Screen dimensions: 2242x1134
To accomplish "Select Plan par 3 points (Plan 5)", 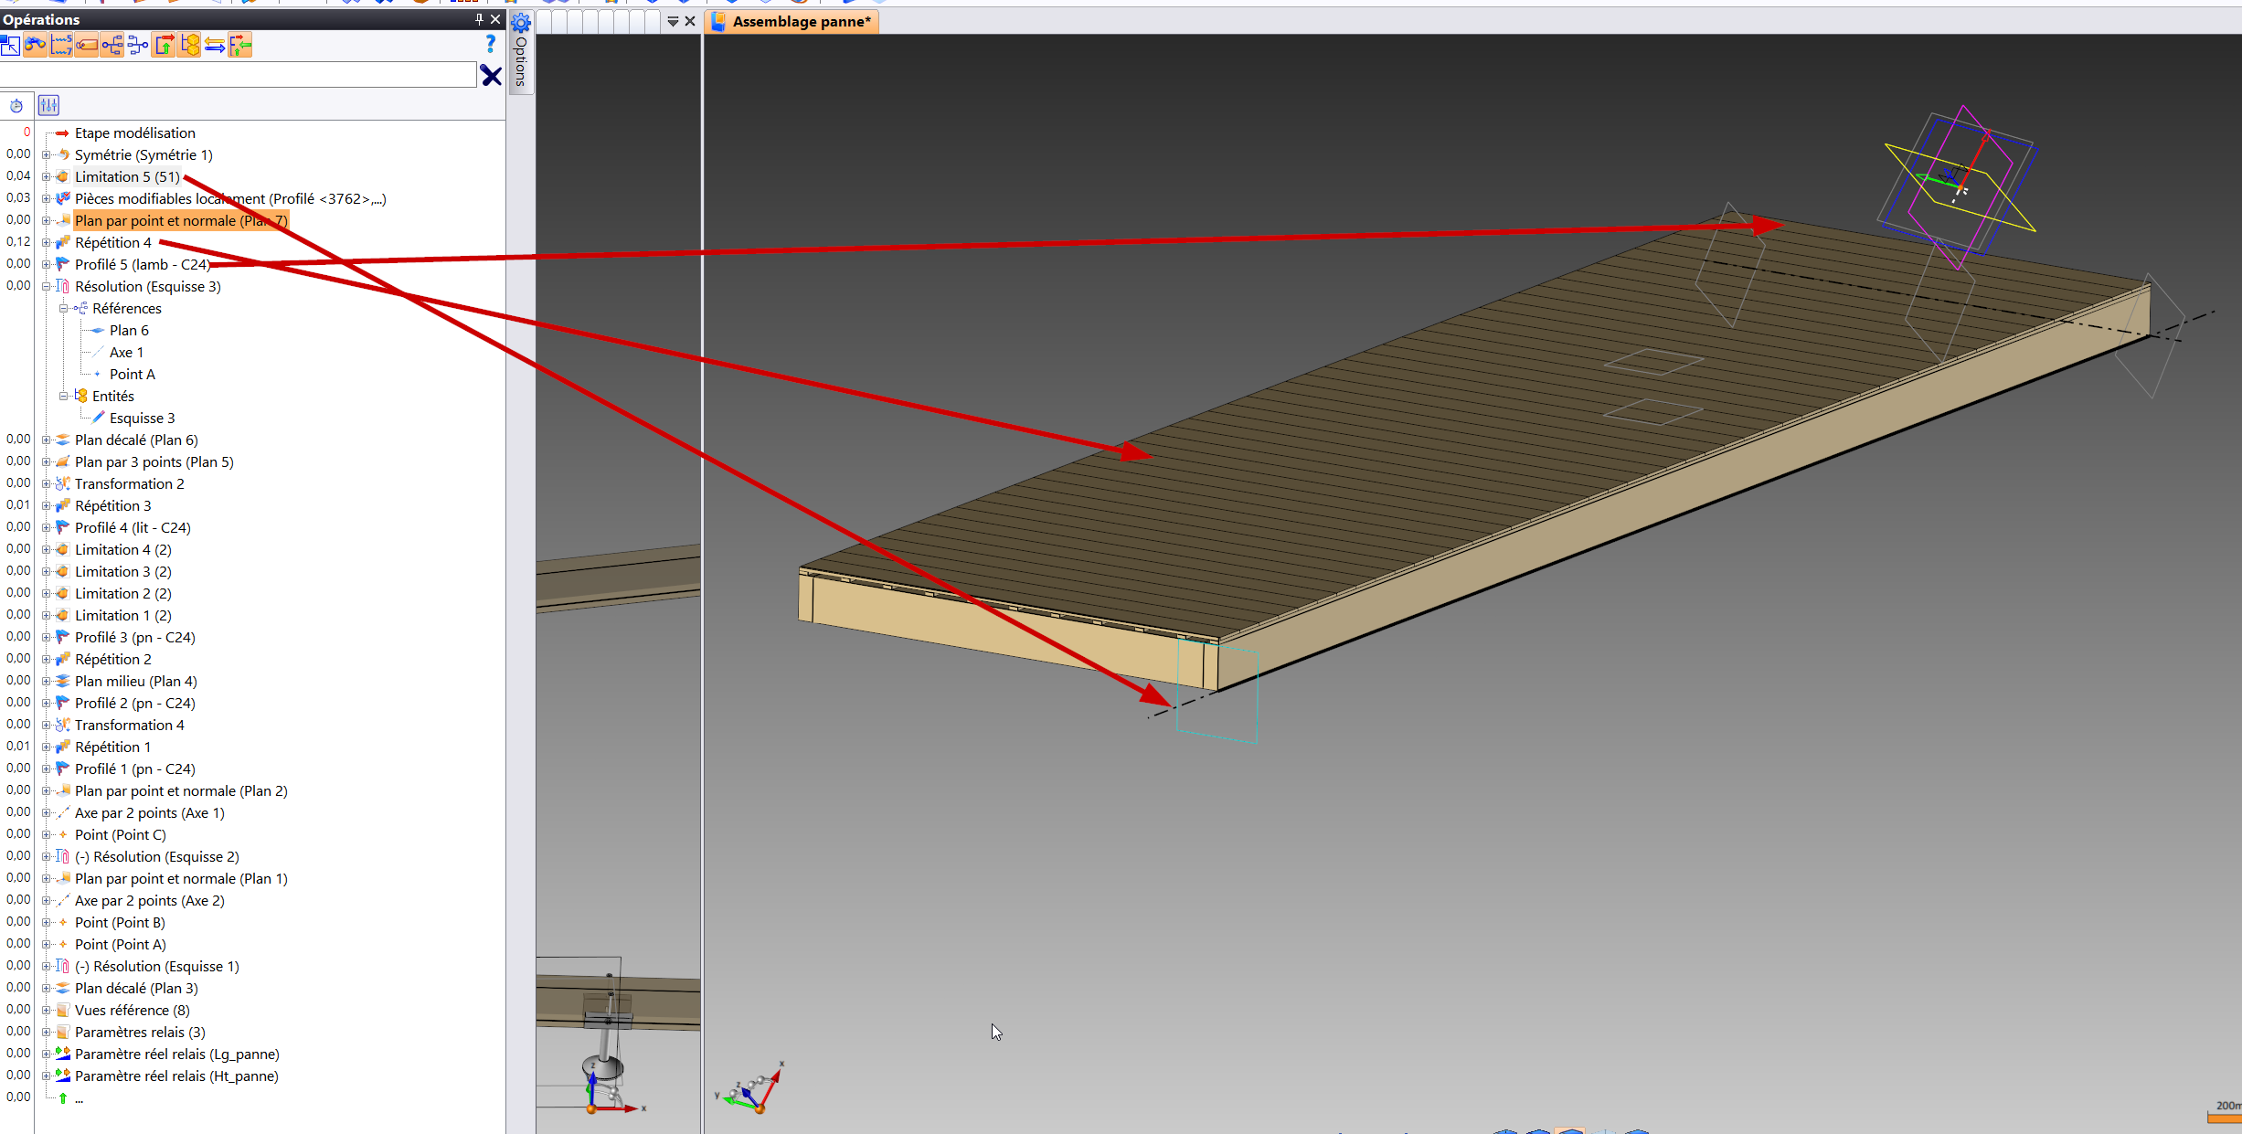I will [x=154, y=462].
